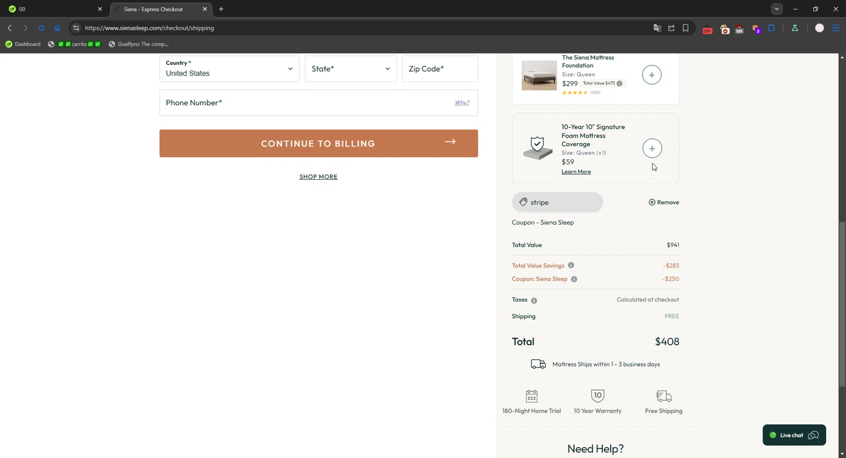846x458 pixels.
Task: Close the Siena - Express Checkout tab
Action: [x=205, y=9]
